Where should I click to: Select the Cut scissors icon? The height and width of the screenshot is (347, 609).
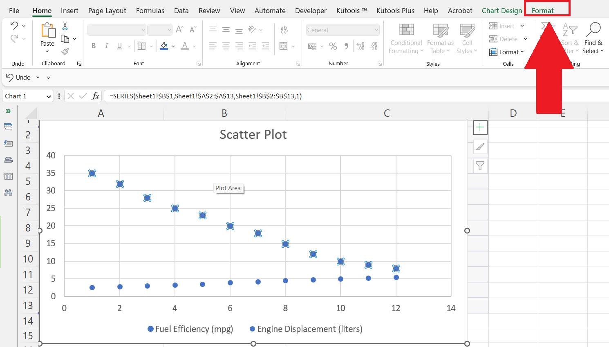point(64,26)
